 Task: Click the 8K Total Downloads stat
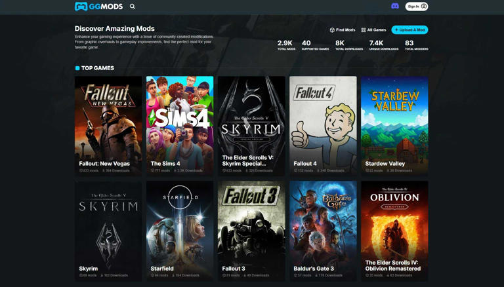point(349,45)
